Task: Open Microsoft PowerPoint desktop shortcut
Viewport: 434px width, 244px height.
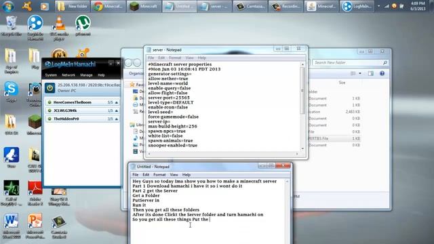Action: tap(35, 226)
